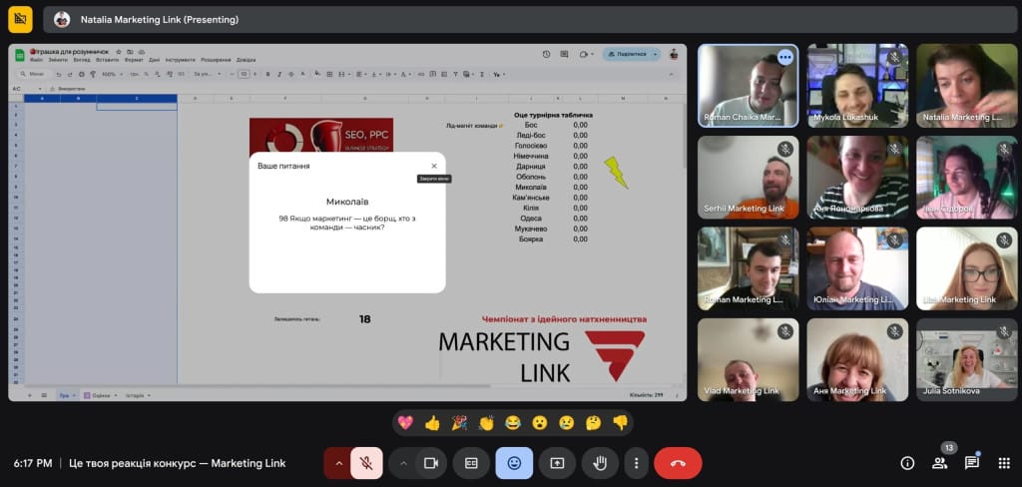
Task: Send the thumbs up reaction
Action: pos(432,422)
